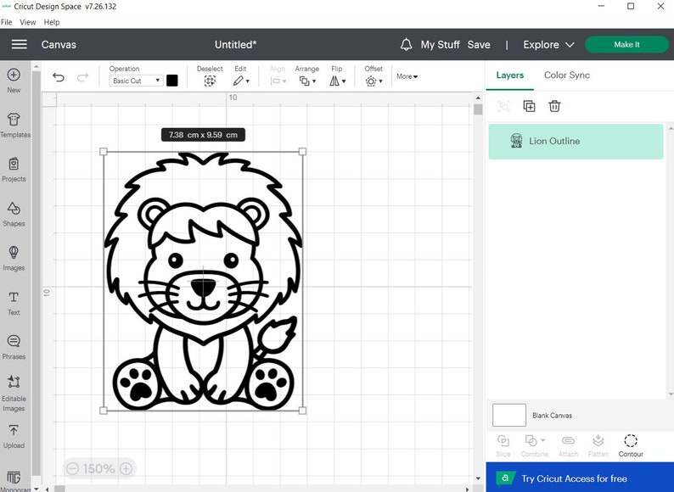Zoom in with the plus button

(x=126, y=468)
